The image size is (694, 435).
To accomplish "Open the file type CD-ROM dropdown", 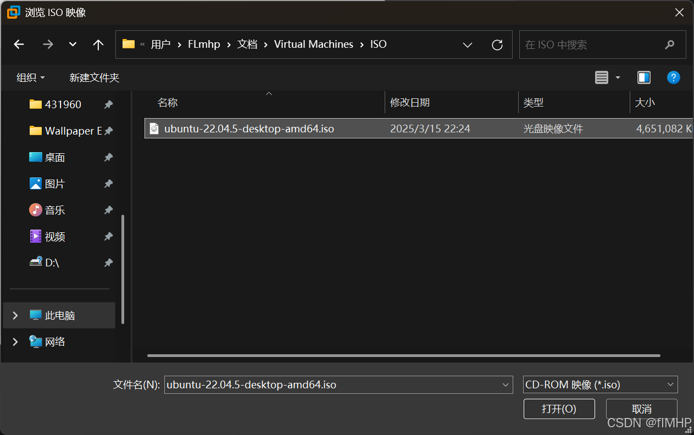I will pos(600,384).
